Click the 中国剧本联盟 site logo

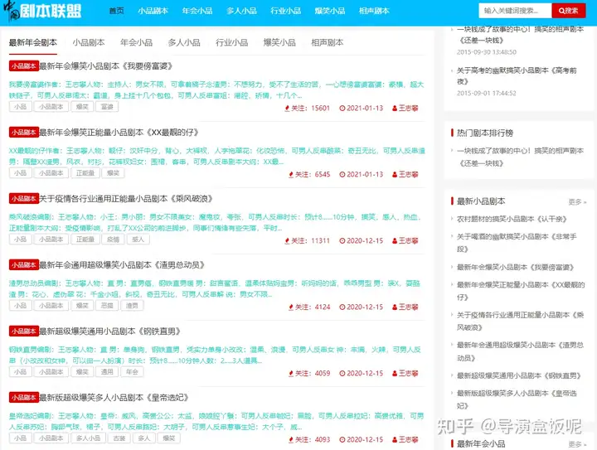pyautogui.click(x=42, y=11)
